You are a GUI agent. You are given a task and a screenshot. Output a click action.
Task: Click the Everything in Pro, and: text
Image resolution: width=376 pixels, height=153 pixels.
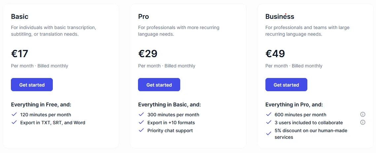294,104
